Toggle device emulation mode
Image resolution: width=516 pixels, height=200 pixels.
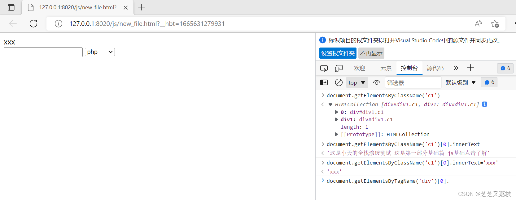[x=339, y=68]
